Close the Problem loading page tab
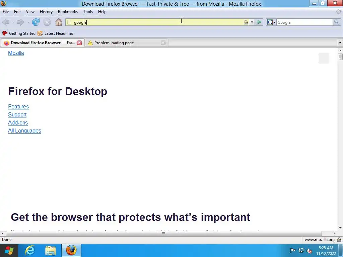The height and width of the screenshot is (257, 343). [163, 43]
